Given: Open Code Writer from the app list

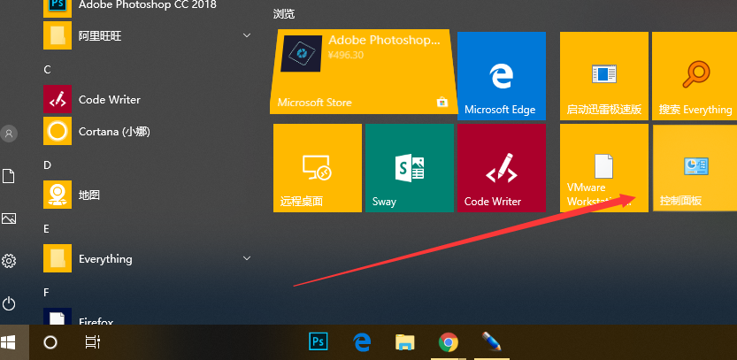Looking at the screenshot, I should coord(109,99).
